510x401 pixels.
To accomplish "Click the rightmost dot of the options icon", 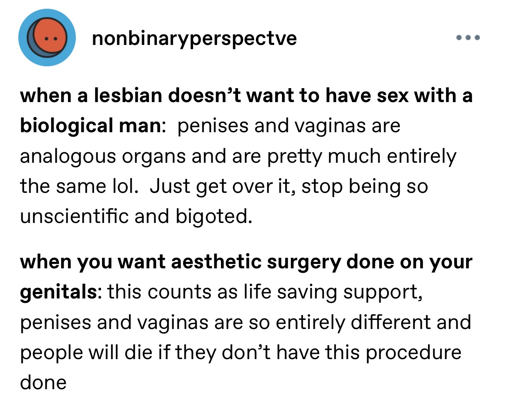I will 477,38.
